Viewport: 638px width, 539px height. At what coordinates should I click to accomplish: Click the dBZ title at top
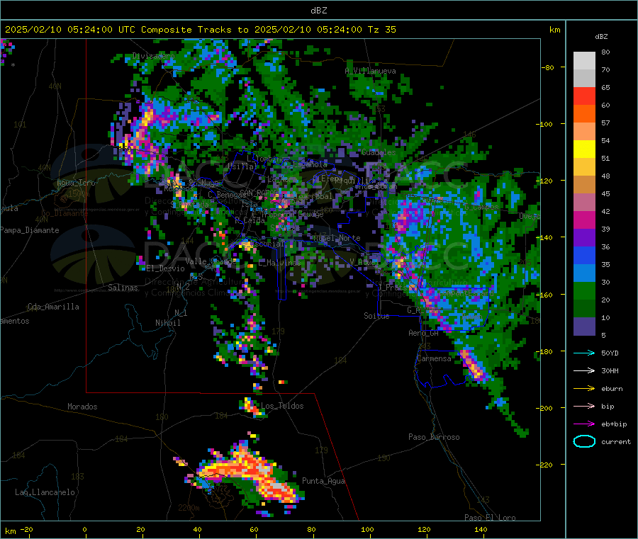coord(318,11)
